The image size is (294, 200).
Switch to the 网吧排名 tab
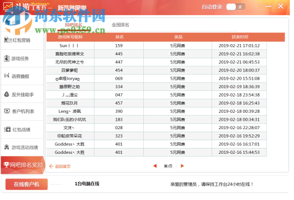coord(73,25)
